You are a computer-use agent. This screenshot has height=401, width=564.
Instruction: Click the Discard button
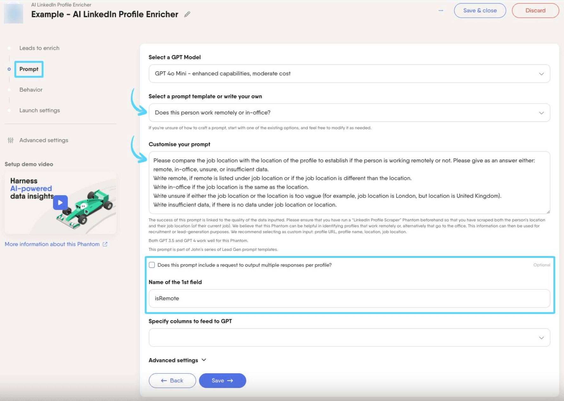click(535, 10)
